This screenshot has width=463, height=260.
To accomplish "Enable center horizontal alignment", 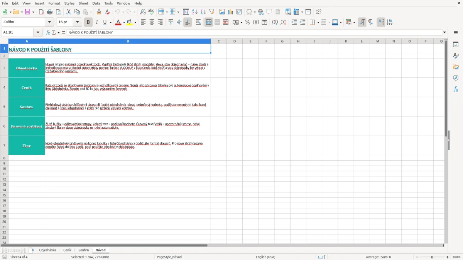I will (152, 22).
